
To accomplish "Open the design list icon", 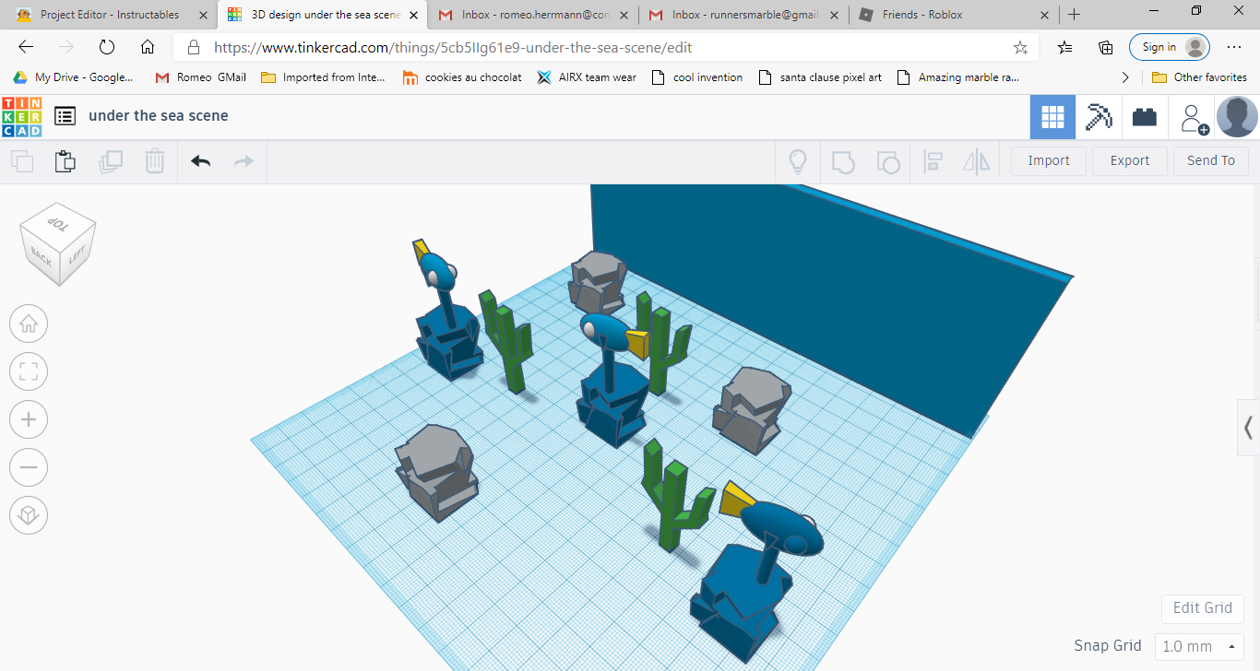I will (65, 116).
